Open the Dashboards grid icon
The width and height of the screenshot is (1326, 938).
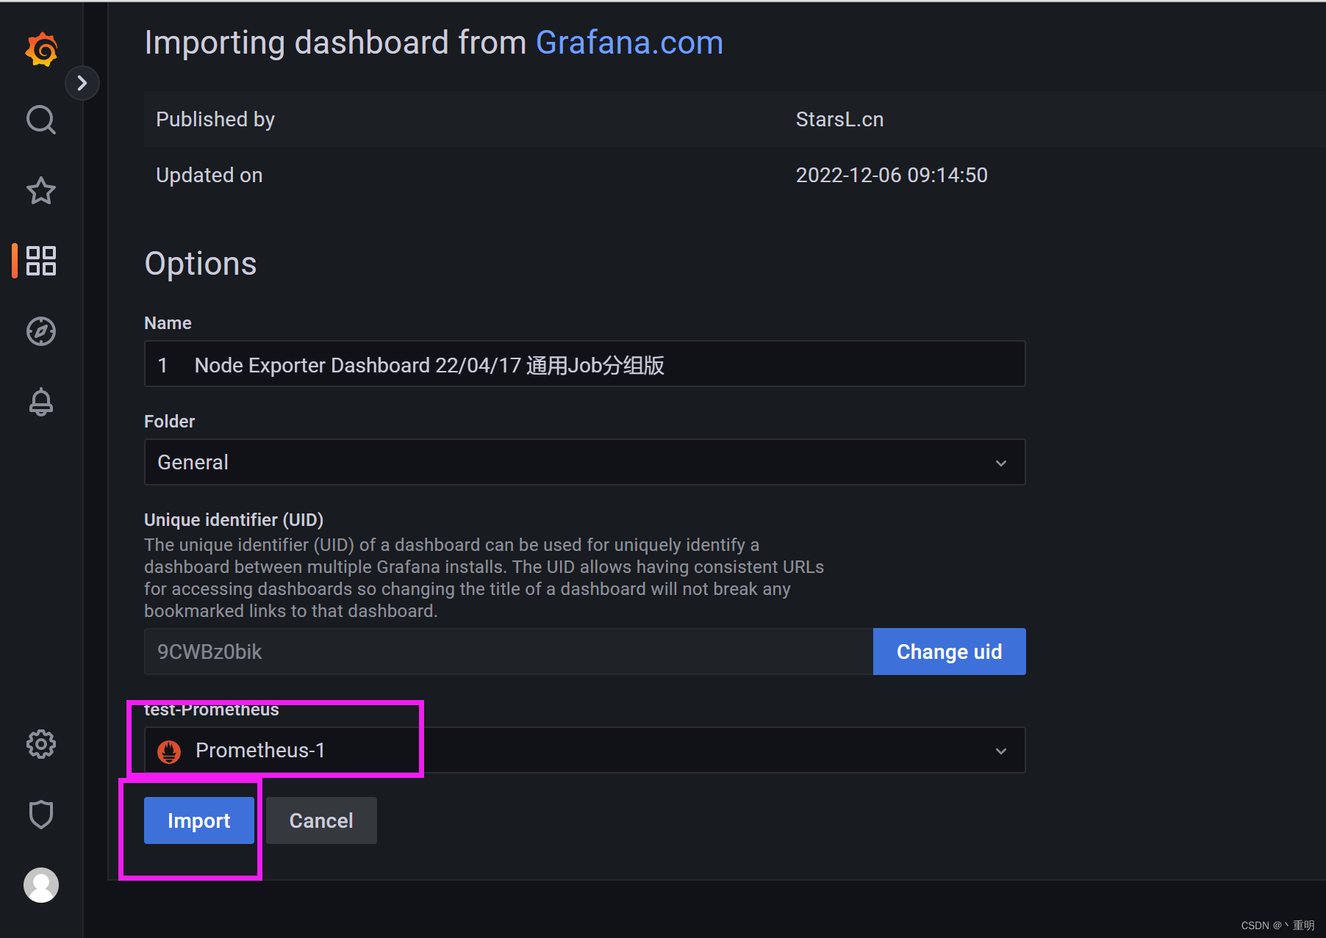pos(41,261)
